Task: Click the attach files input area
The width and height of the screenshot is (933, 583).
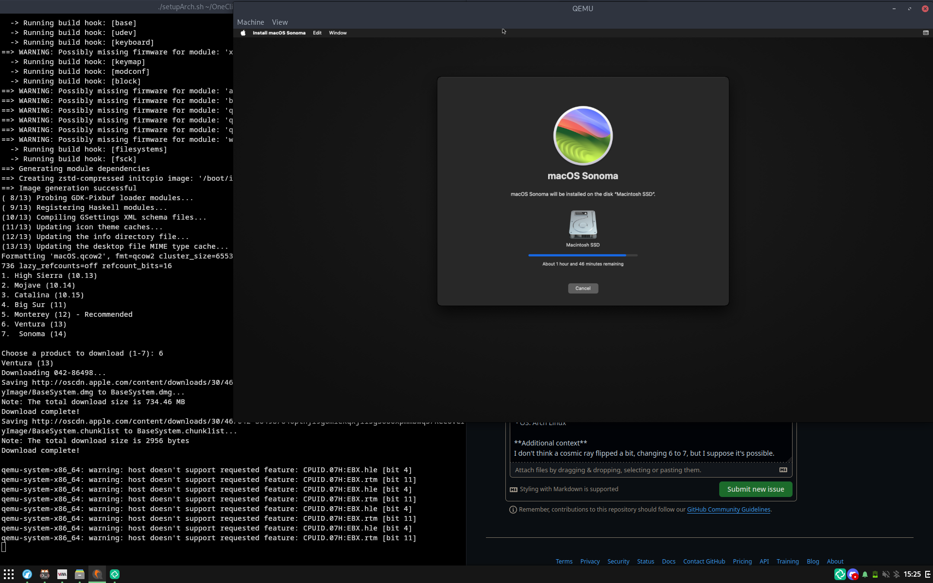Action: click(632, 470)
